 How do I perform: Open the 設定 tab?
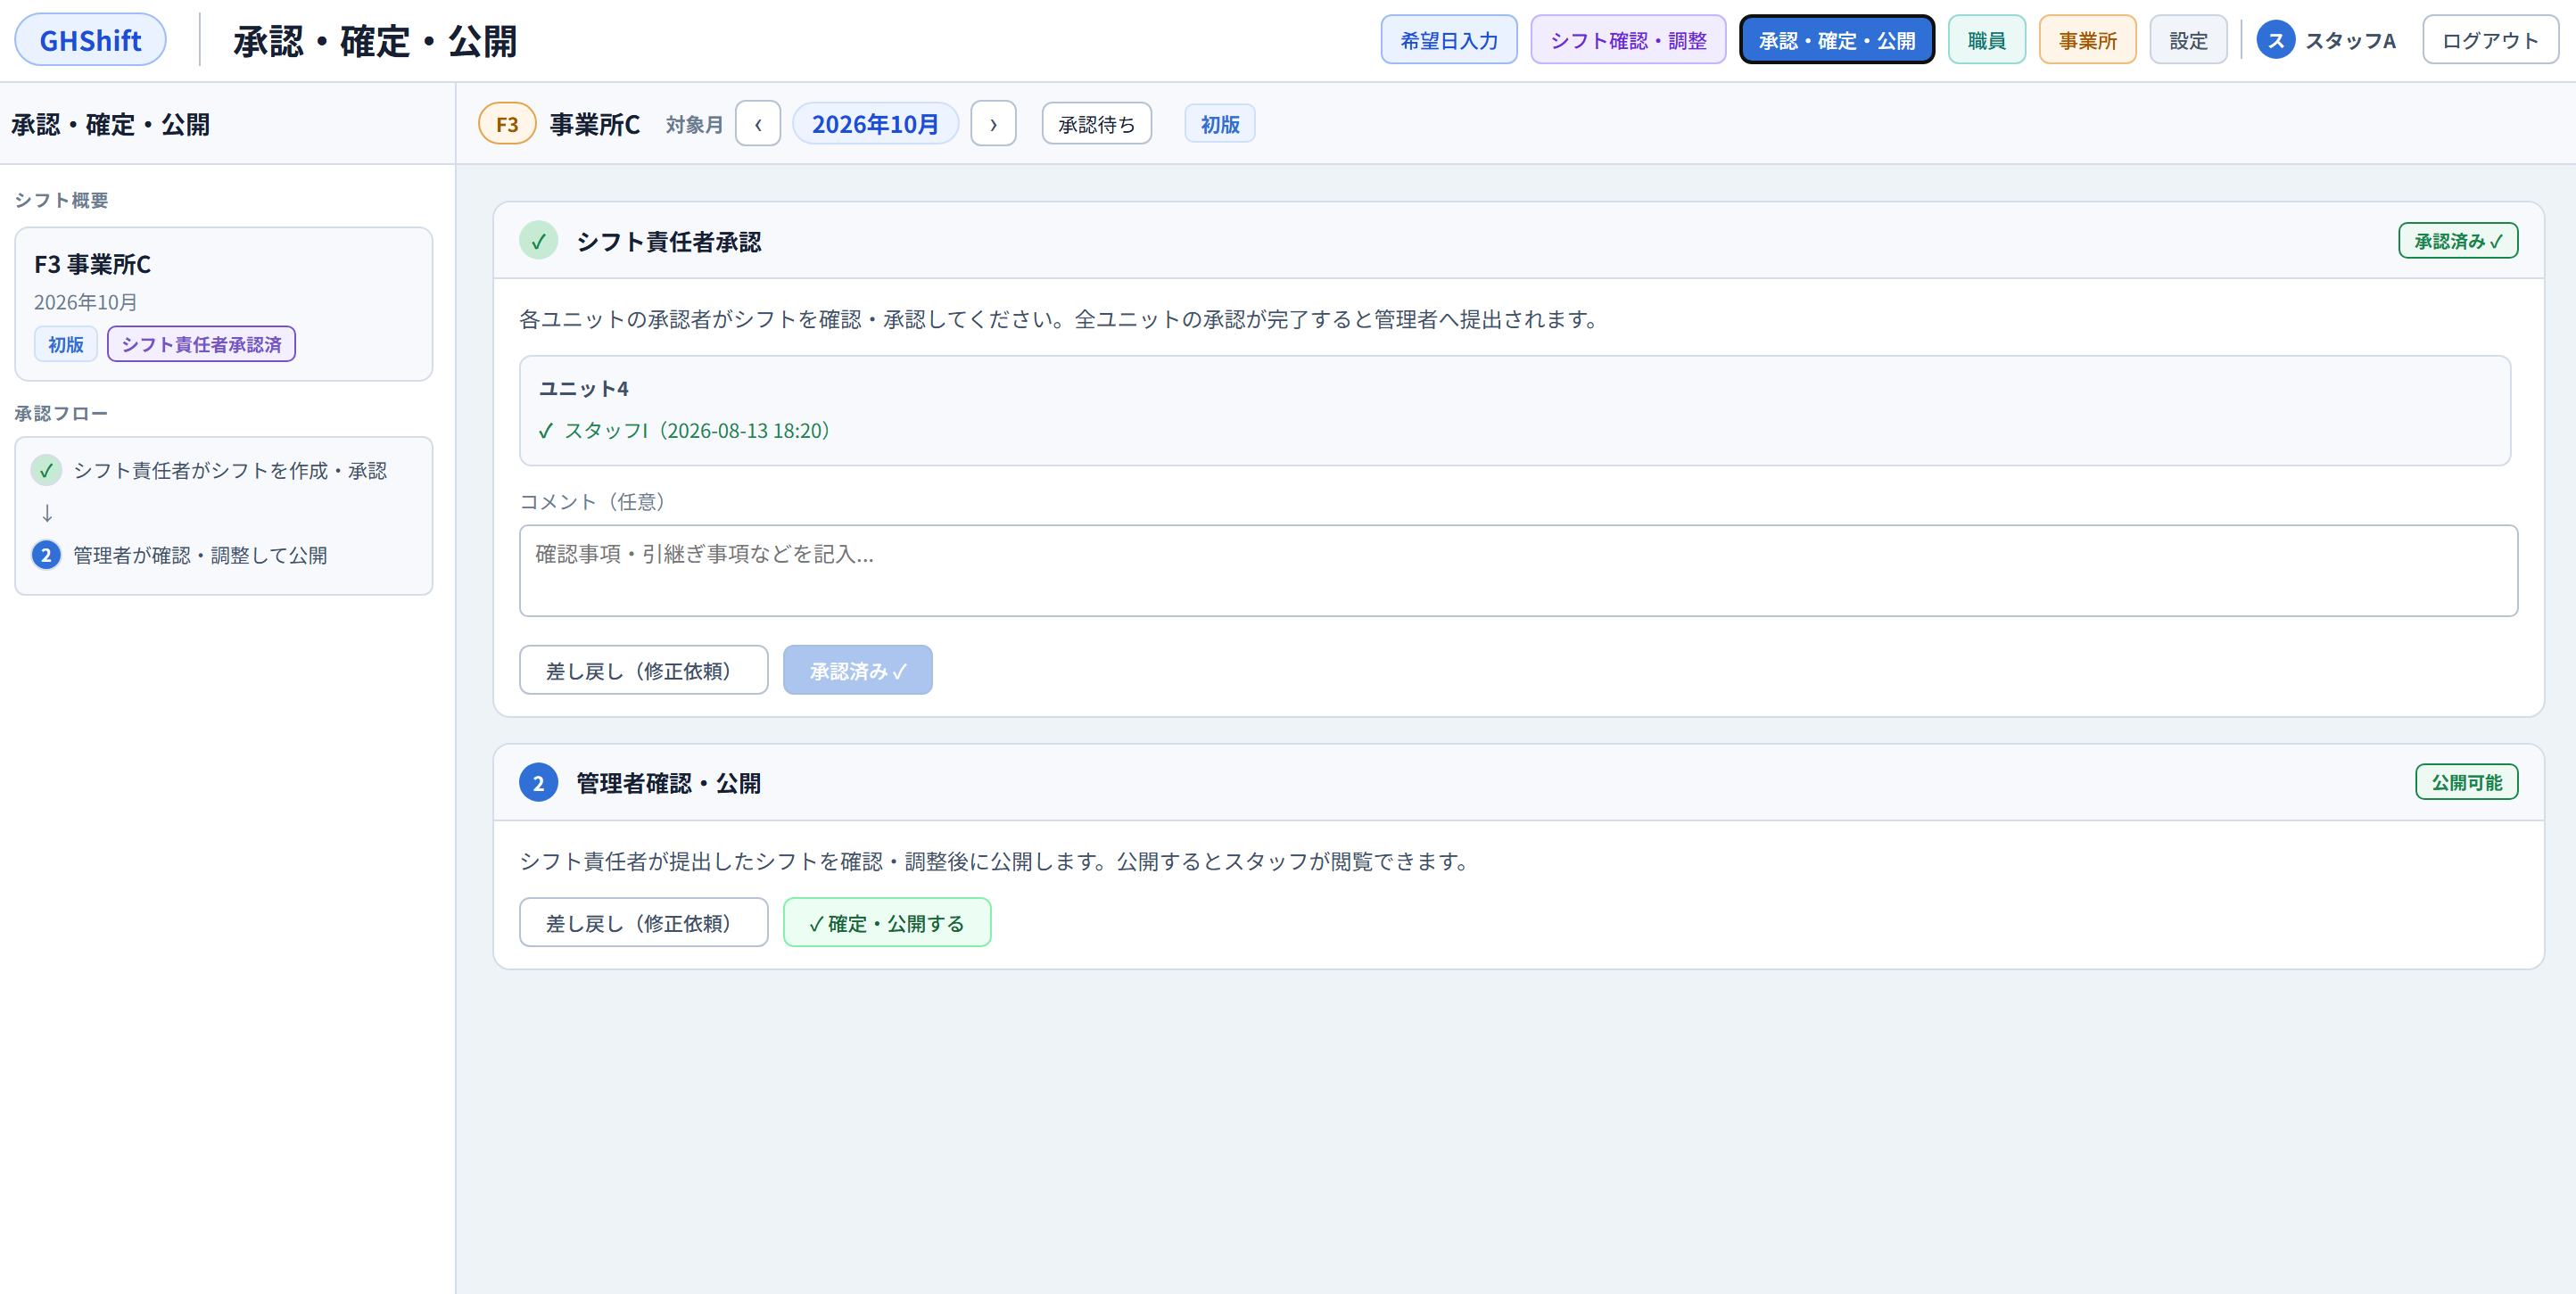click(x=2188, y=40)
